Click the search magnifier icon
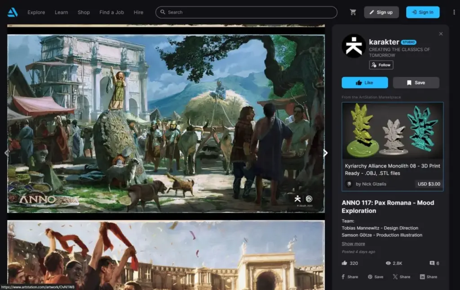The image size is (460, 290). pyautogui.click(x=163, y=12)
